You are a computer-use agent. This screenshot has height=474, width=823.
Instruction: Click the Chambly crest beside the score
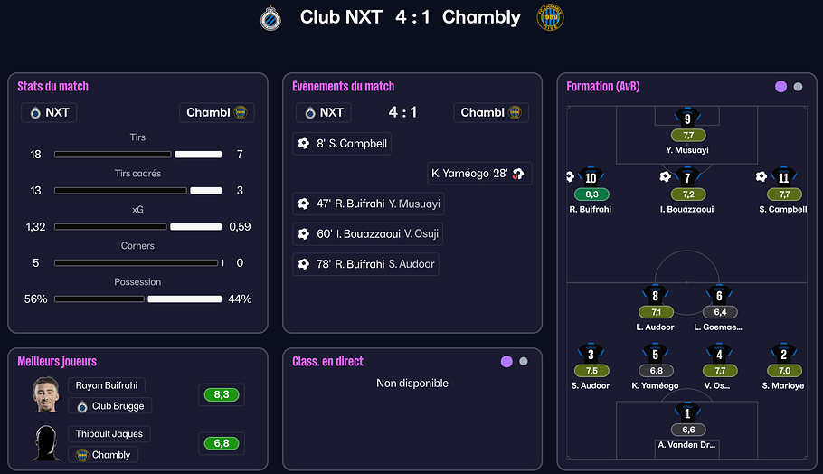coord(550,17)
